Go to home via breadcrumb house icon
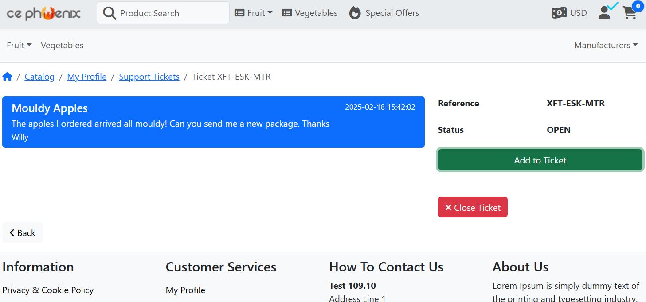 (7, 77)
